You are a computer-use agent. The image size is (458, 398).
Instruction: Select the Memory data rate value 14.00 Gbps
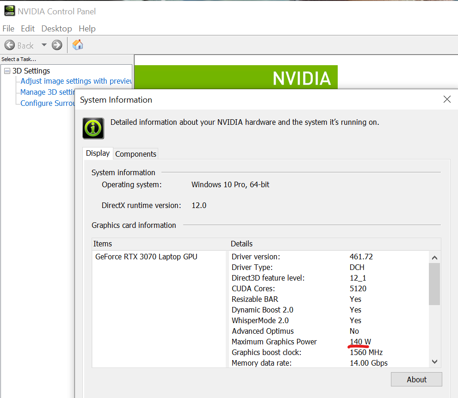[369, 363]
